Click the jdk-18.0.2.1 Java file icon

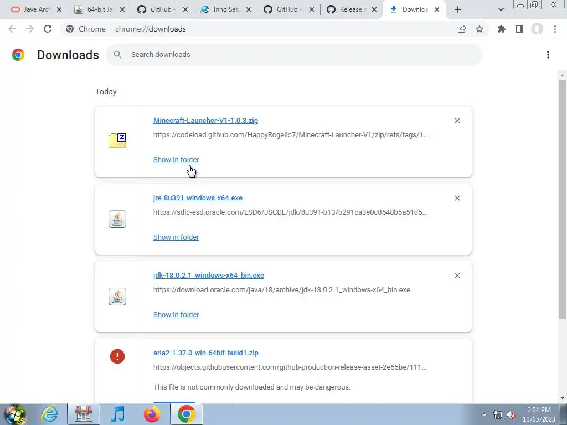tap(117, 297)
